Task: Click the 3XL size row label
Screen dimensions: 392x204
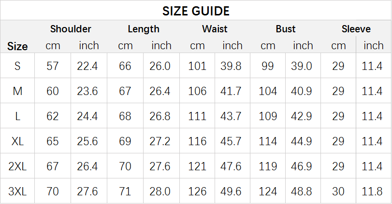Action: coord(17,191)
